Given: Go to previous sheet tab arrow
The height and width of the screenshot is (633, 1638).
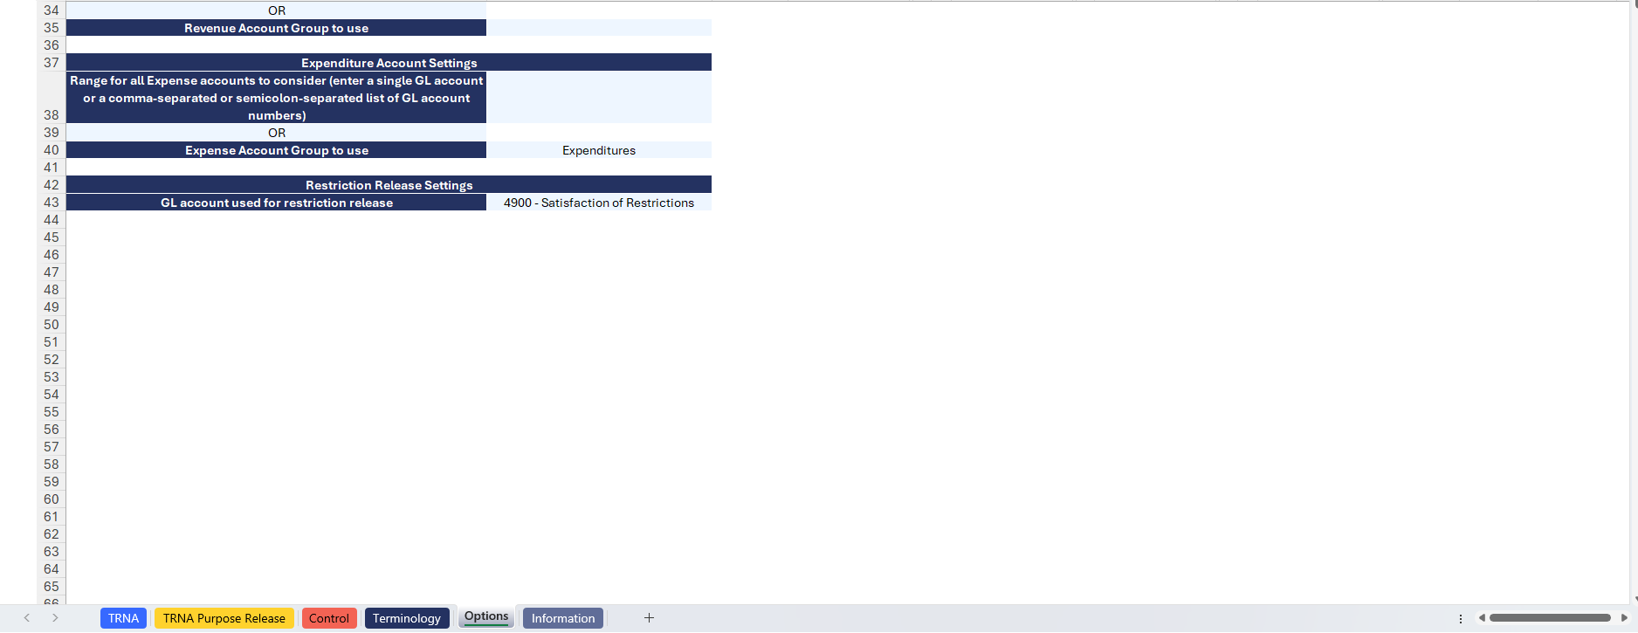Looking at the screenshot, I should pos(27,618).
